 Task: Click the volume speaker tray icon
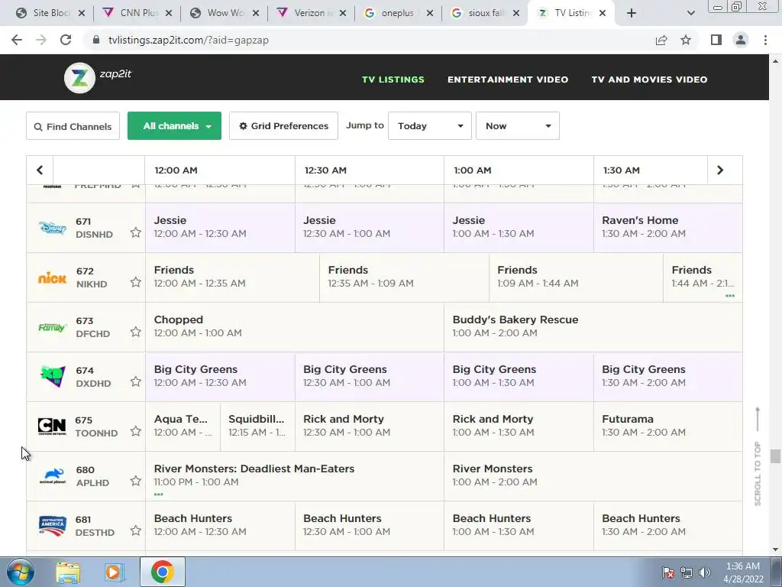705,572
